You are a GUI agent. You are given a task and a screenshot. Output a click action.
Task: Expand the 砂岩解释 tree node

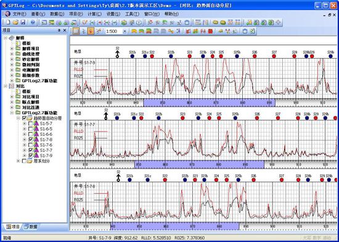click(12, 59)
